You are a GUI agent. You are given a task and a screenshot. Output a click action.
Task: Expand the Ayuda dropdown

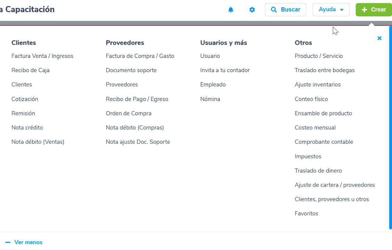(331, 10)
